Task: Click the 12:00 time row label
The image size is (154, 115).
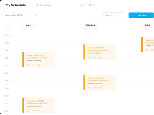Action: pos(6,66)
